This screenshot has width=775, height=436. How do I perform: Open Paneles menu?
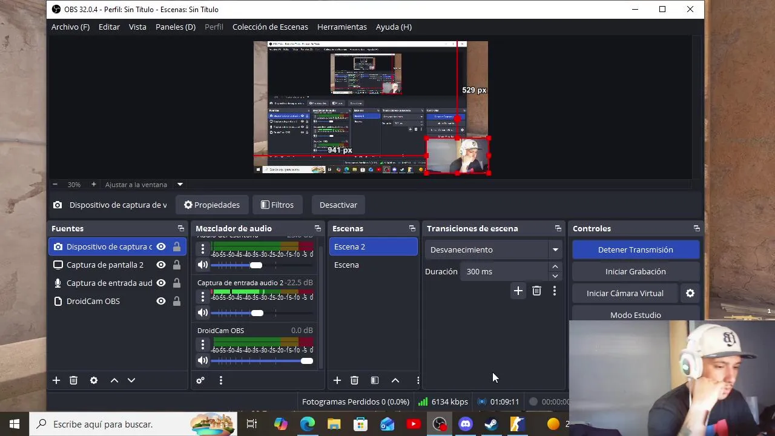point(176,27)
